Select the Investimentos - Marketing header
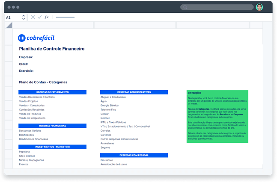Viewport: 277px width, 182px height. point(53,147)
